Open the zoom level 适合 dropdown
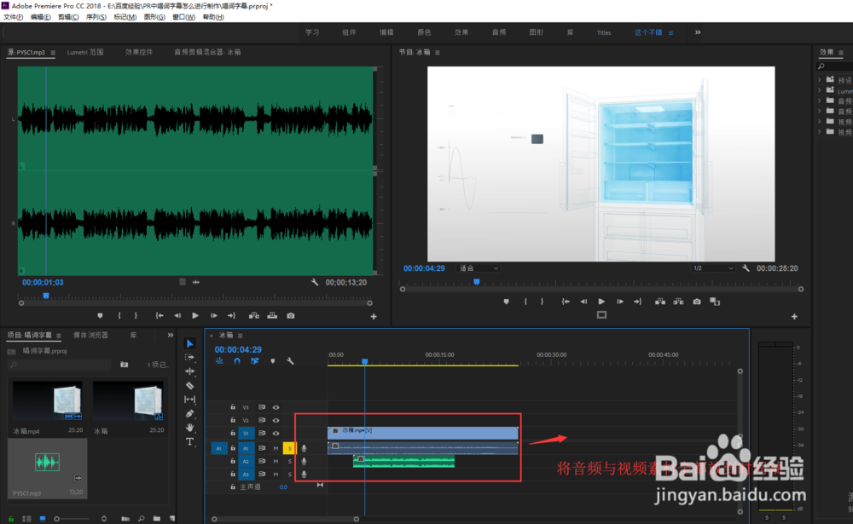This screenshot has height=524, width=853. coord(479,268)
